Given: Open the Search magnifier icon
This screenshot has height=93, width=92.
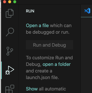Looking at the screenshot, I should click(x=10, y=32).
